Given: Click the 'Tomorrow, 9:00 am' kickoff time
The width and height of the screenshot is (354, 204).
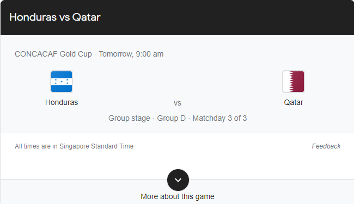Looking at the screenshot, I should [131, 54].
